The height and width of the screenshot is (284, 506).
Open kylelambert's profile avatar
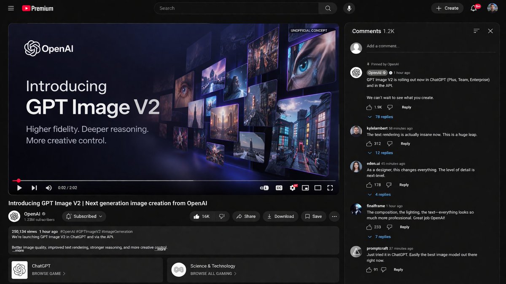[356, 131]
